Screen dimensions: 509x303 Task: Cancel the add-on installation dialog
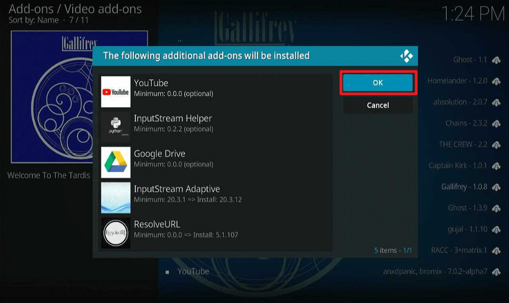tap(378, 105)
